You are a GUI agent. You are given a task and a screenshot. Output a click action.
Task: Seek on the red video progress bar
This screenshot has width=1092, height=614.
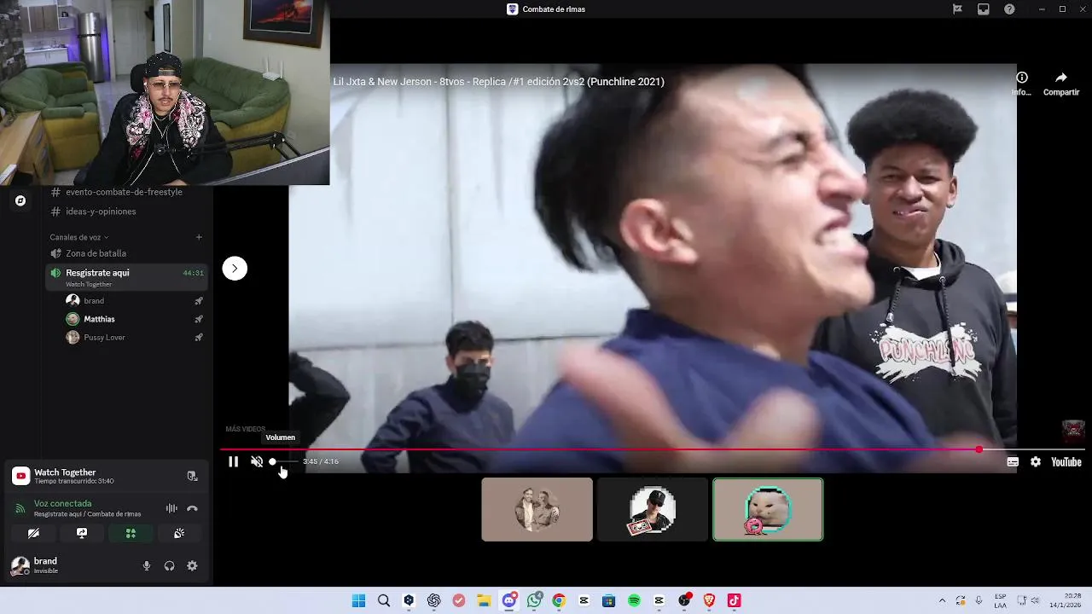(653, 449)
